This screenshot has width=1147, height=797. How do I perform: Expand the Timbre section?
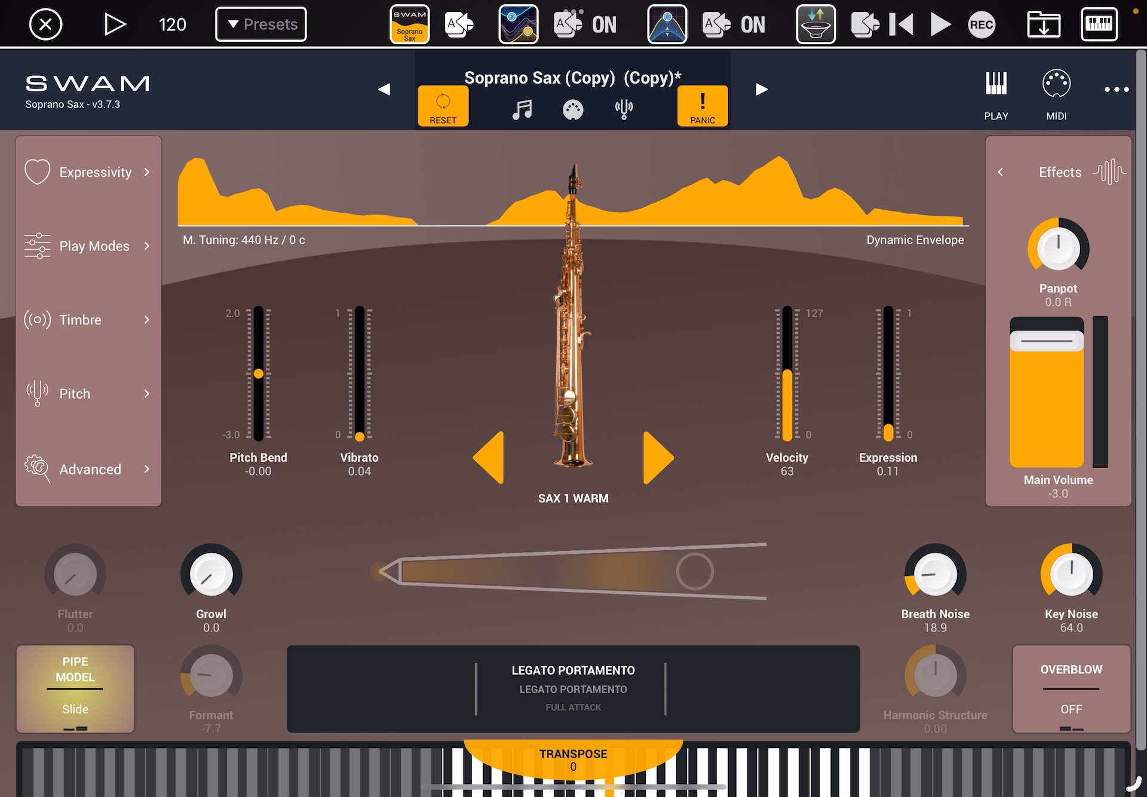(88, 320)
